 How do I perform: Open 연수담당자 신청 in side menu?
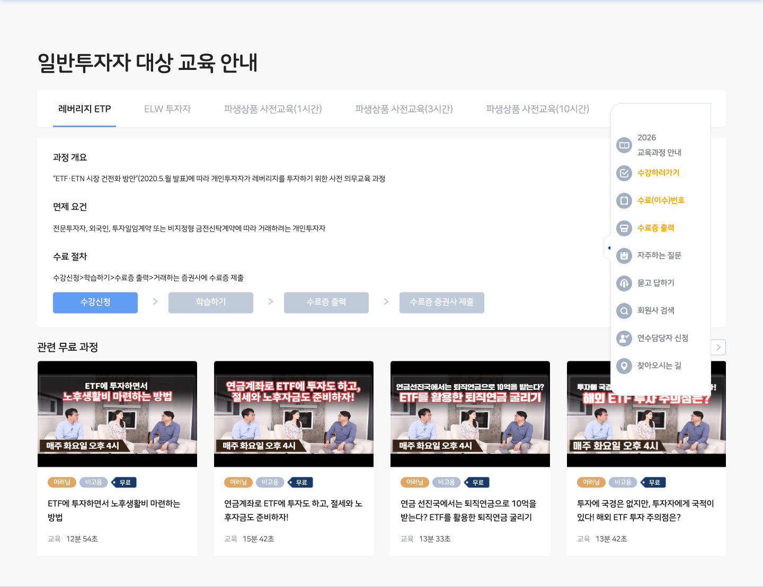point(662,338)
